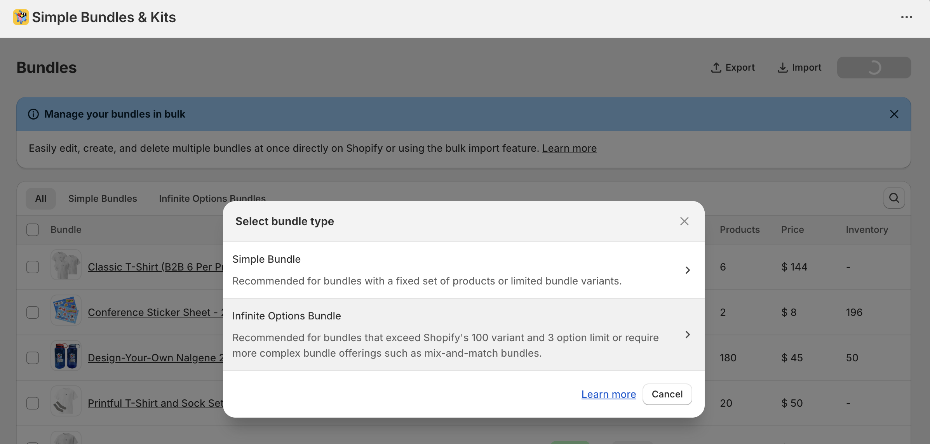
Task: Click the Conference Sticker Sheet thumbnail
Action: [66, 310]
